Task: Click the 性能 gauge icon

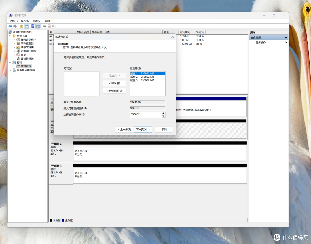Action: [x=18, y=55]
